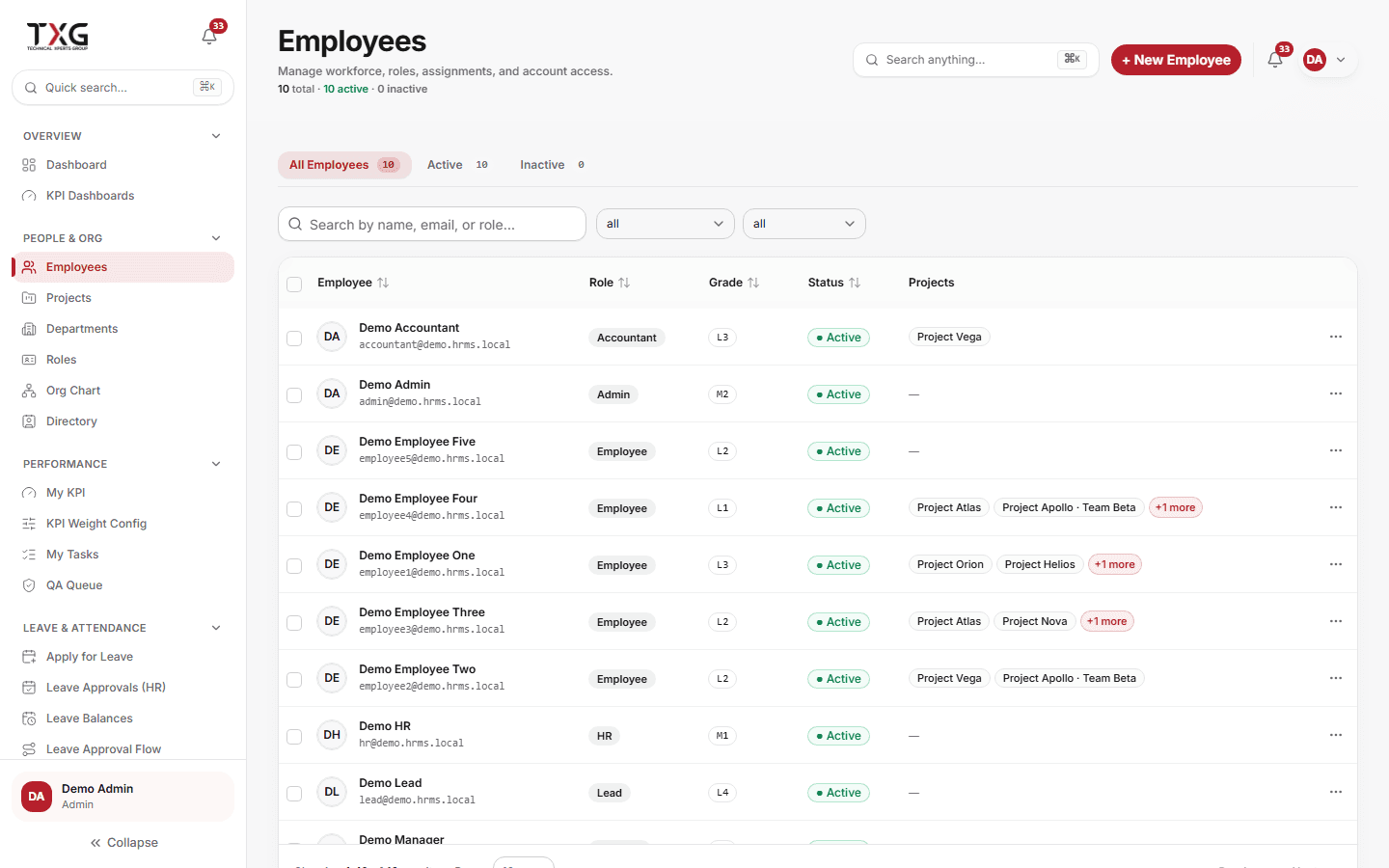Screen dimensions: 1389x868
Task: Open the Projects page
Action: (123, 298)
